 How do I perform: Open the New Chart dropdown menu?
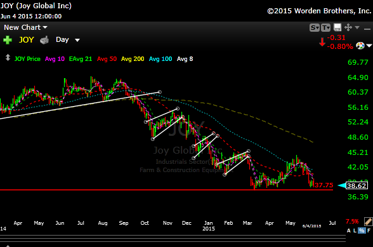25,27
